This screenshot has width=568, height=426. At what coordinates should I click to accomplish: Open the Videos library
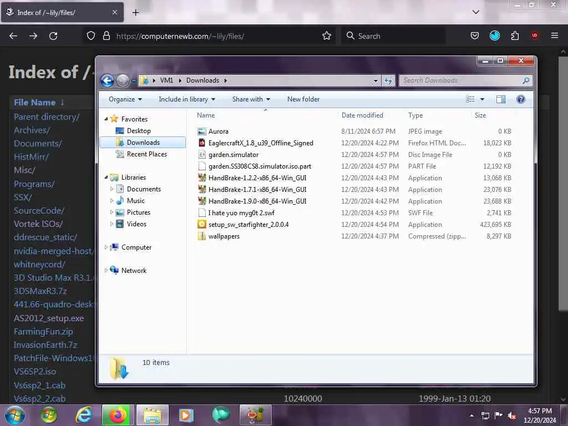136,224
